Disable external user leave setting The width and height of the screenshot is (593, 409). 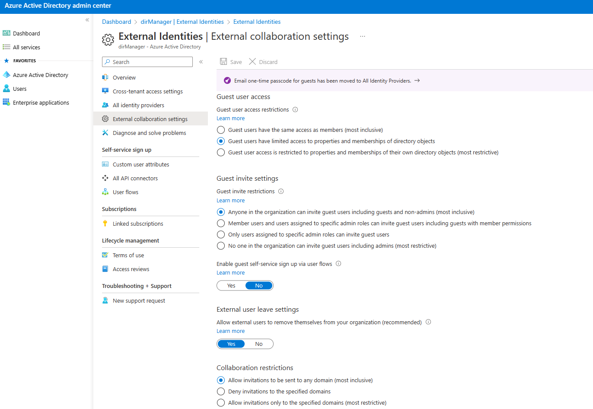pyautogui.click(x=258, y=344)
